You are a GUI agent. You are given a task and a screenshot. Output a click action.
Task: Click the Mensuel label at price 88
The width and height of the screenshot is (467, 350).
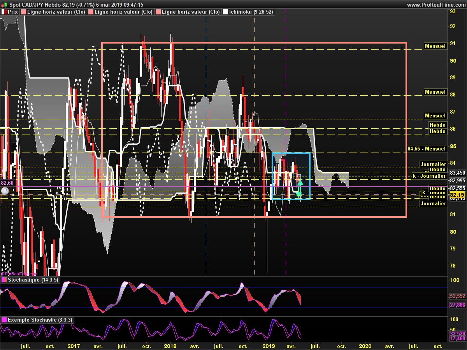pyautogui.click(x=435, y=92)
